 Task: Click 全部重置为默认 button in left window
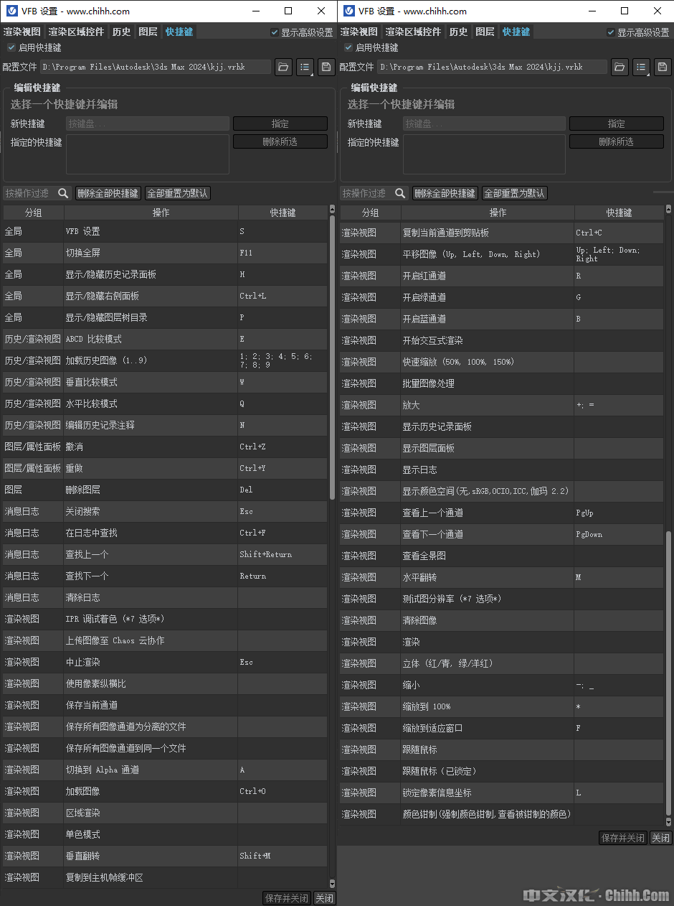tap(178, 193)
